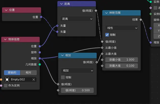
Task: Click the socket beside 作为实例
Action: (x=1, y=85)
